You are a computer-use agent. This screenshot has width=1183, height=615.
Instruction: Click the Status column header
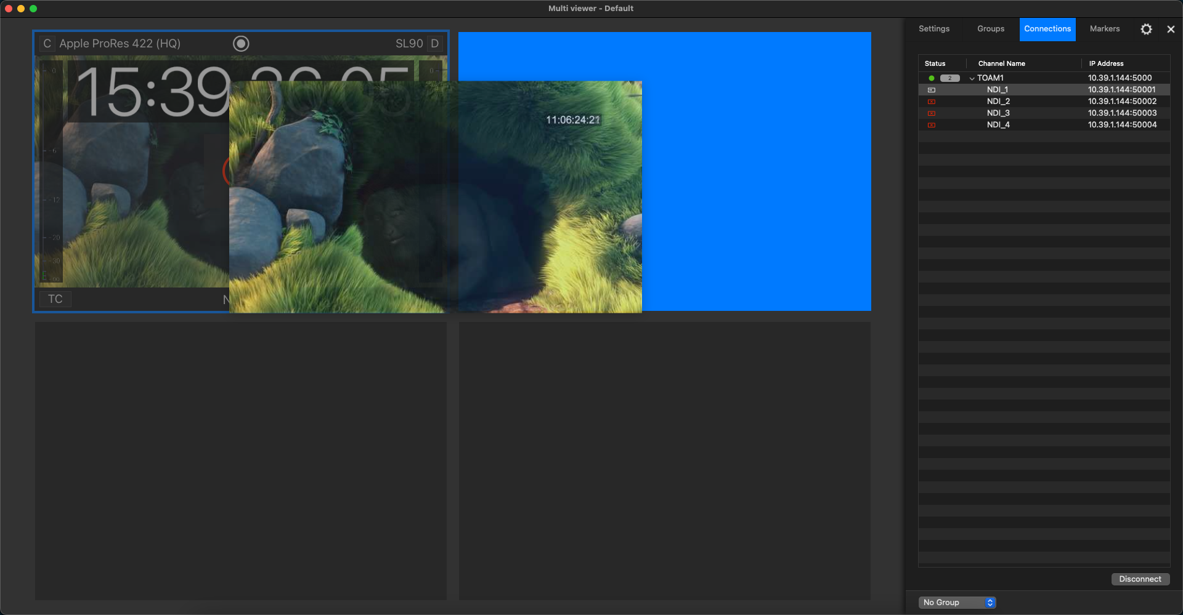(x=935, y=63)
